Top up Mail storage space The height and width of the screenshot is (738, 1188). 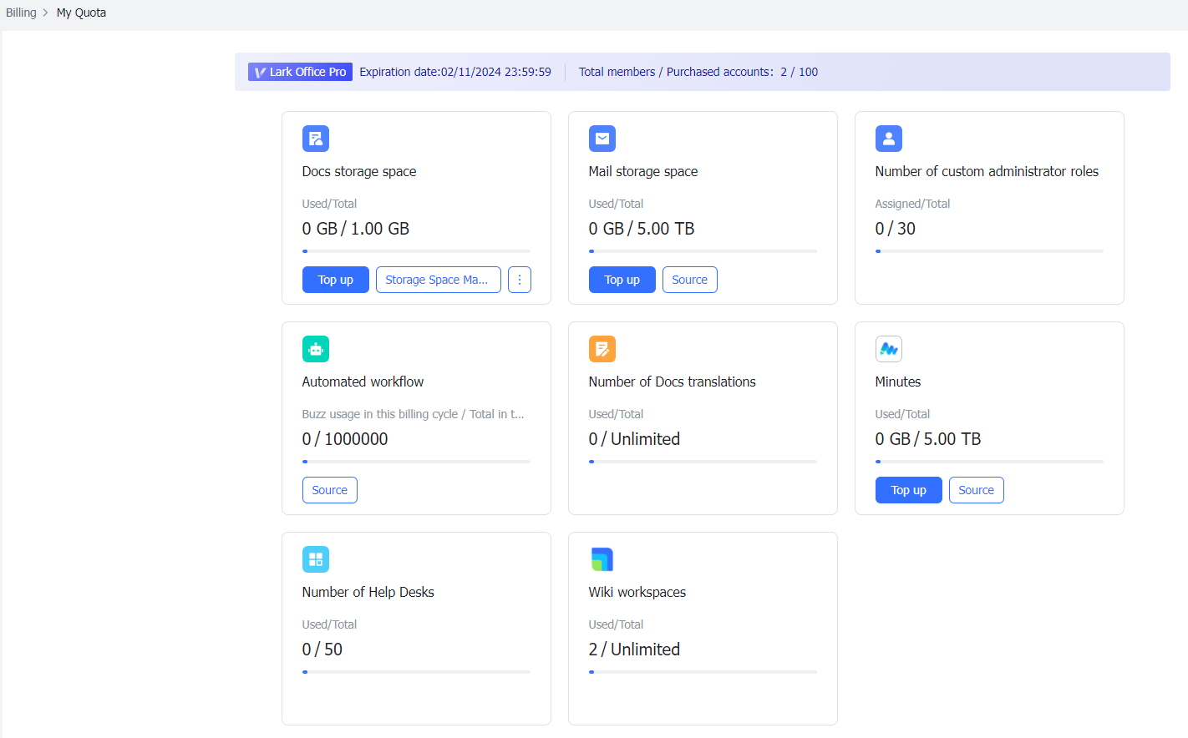[622, 280]
